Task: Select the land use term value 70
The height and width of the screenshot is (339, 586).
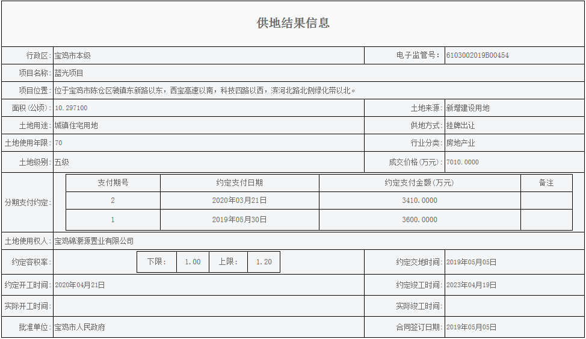Action: click(x=58, y=143)
